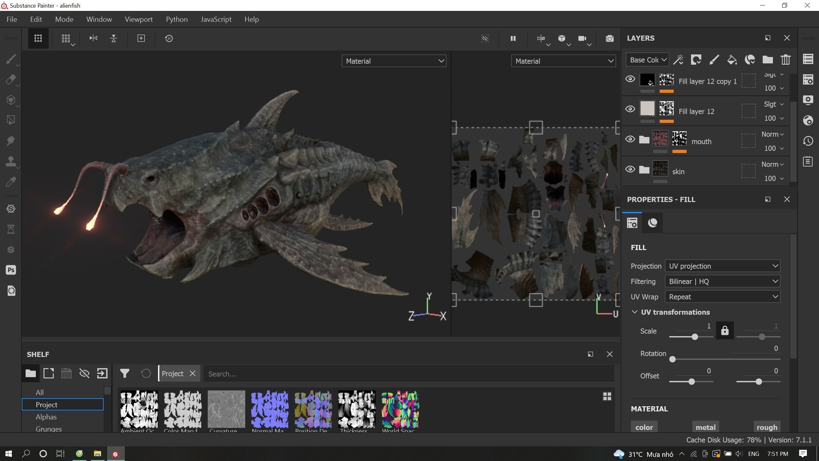819x461 pixels.
Task: Hide Fill layer 12 visibility eye
Action: pyautogui.click(x=630, y=109)
